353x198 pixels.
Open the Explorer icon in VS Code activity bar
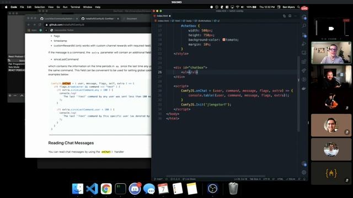[304, 18]
